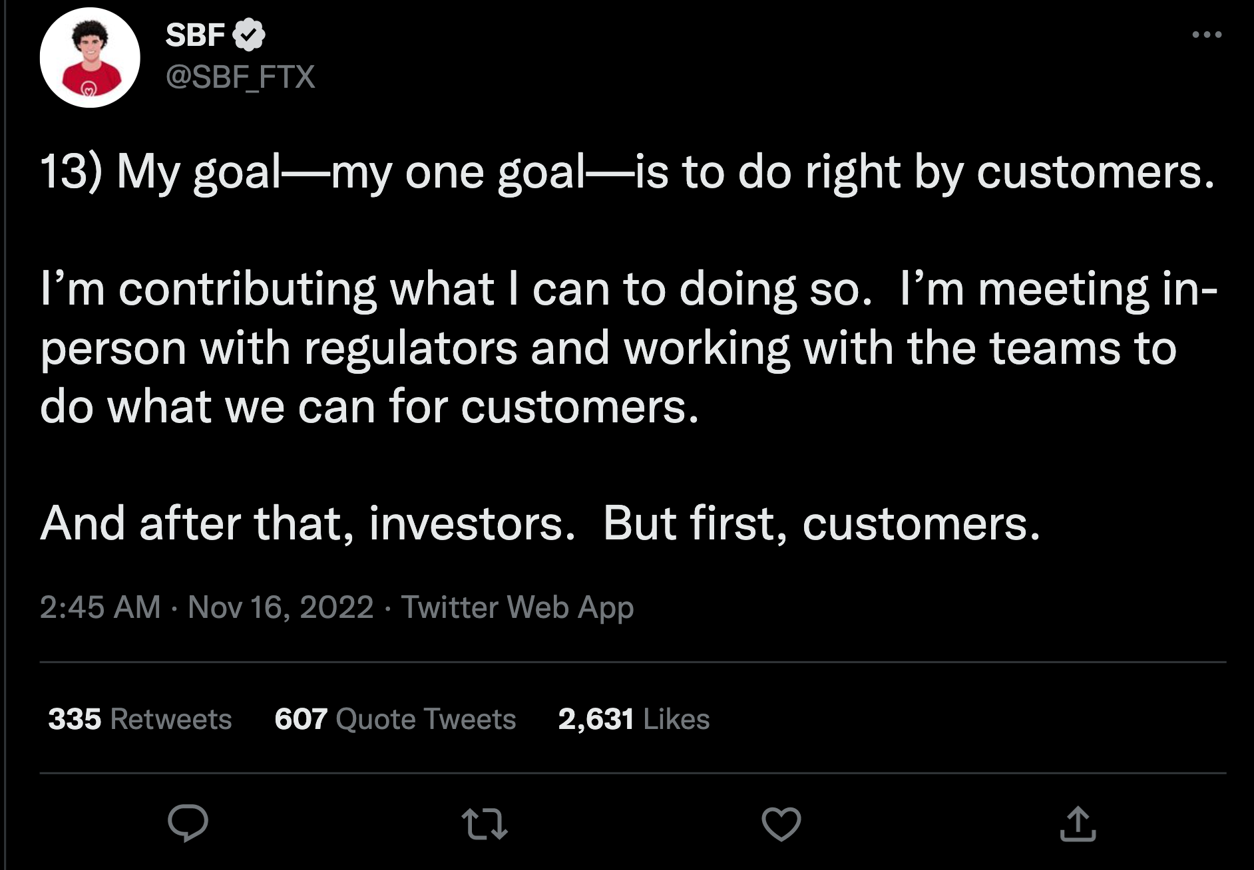Click the @SBF_FTX handle
The height and width of the screenshot is (870, 1254).
click(x=240, y=76)
